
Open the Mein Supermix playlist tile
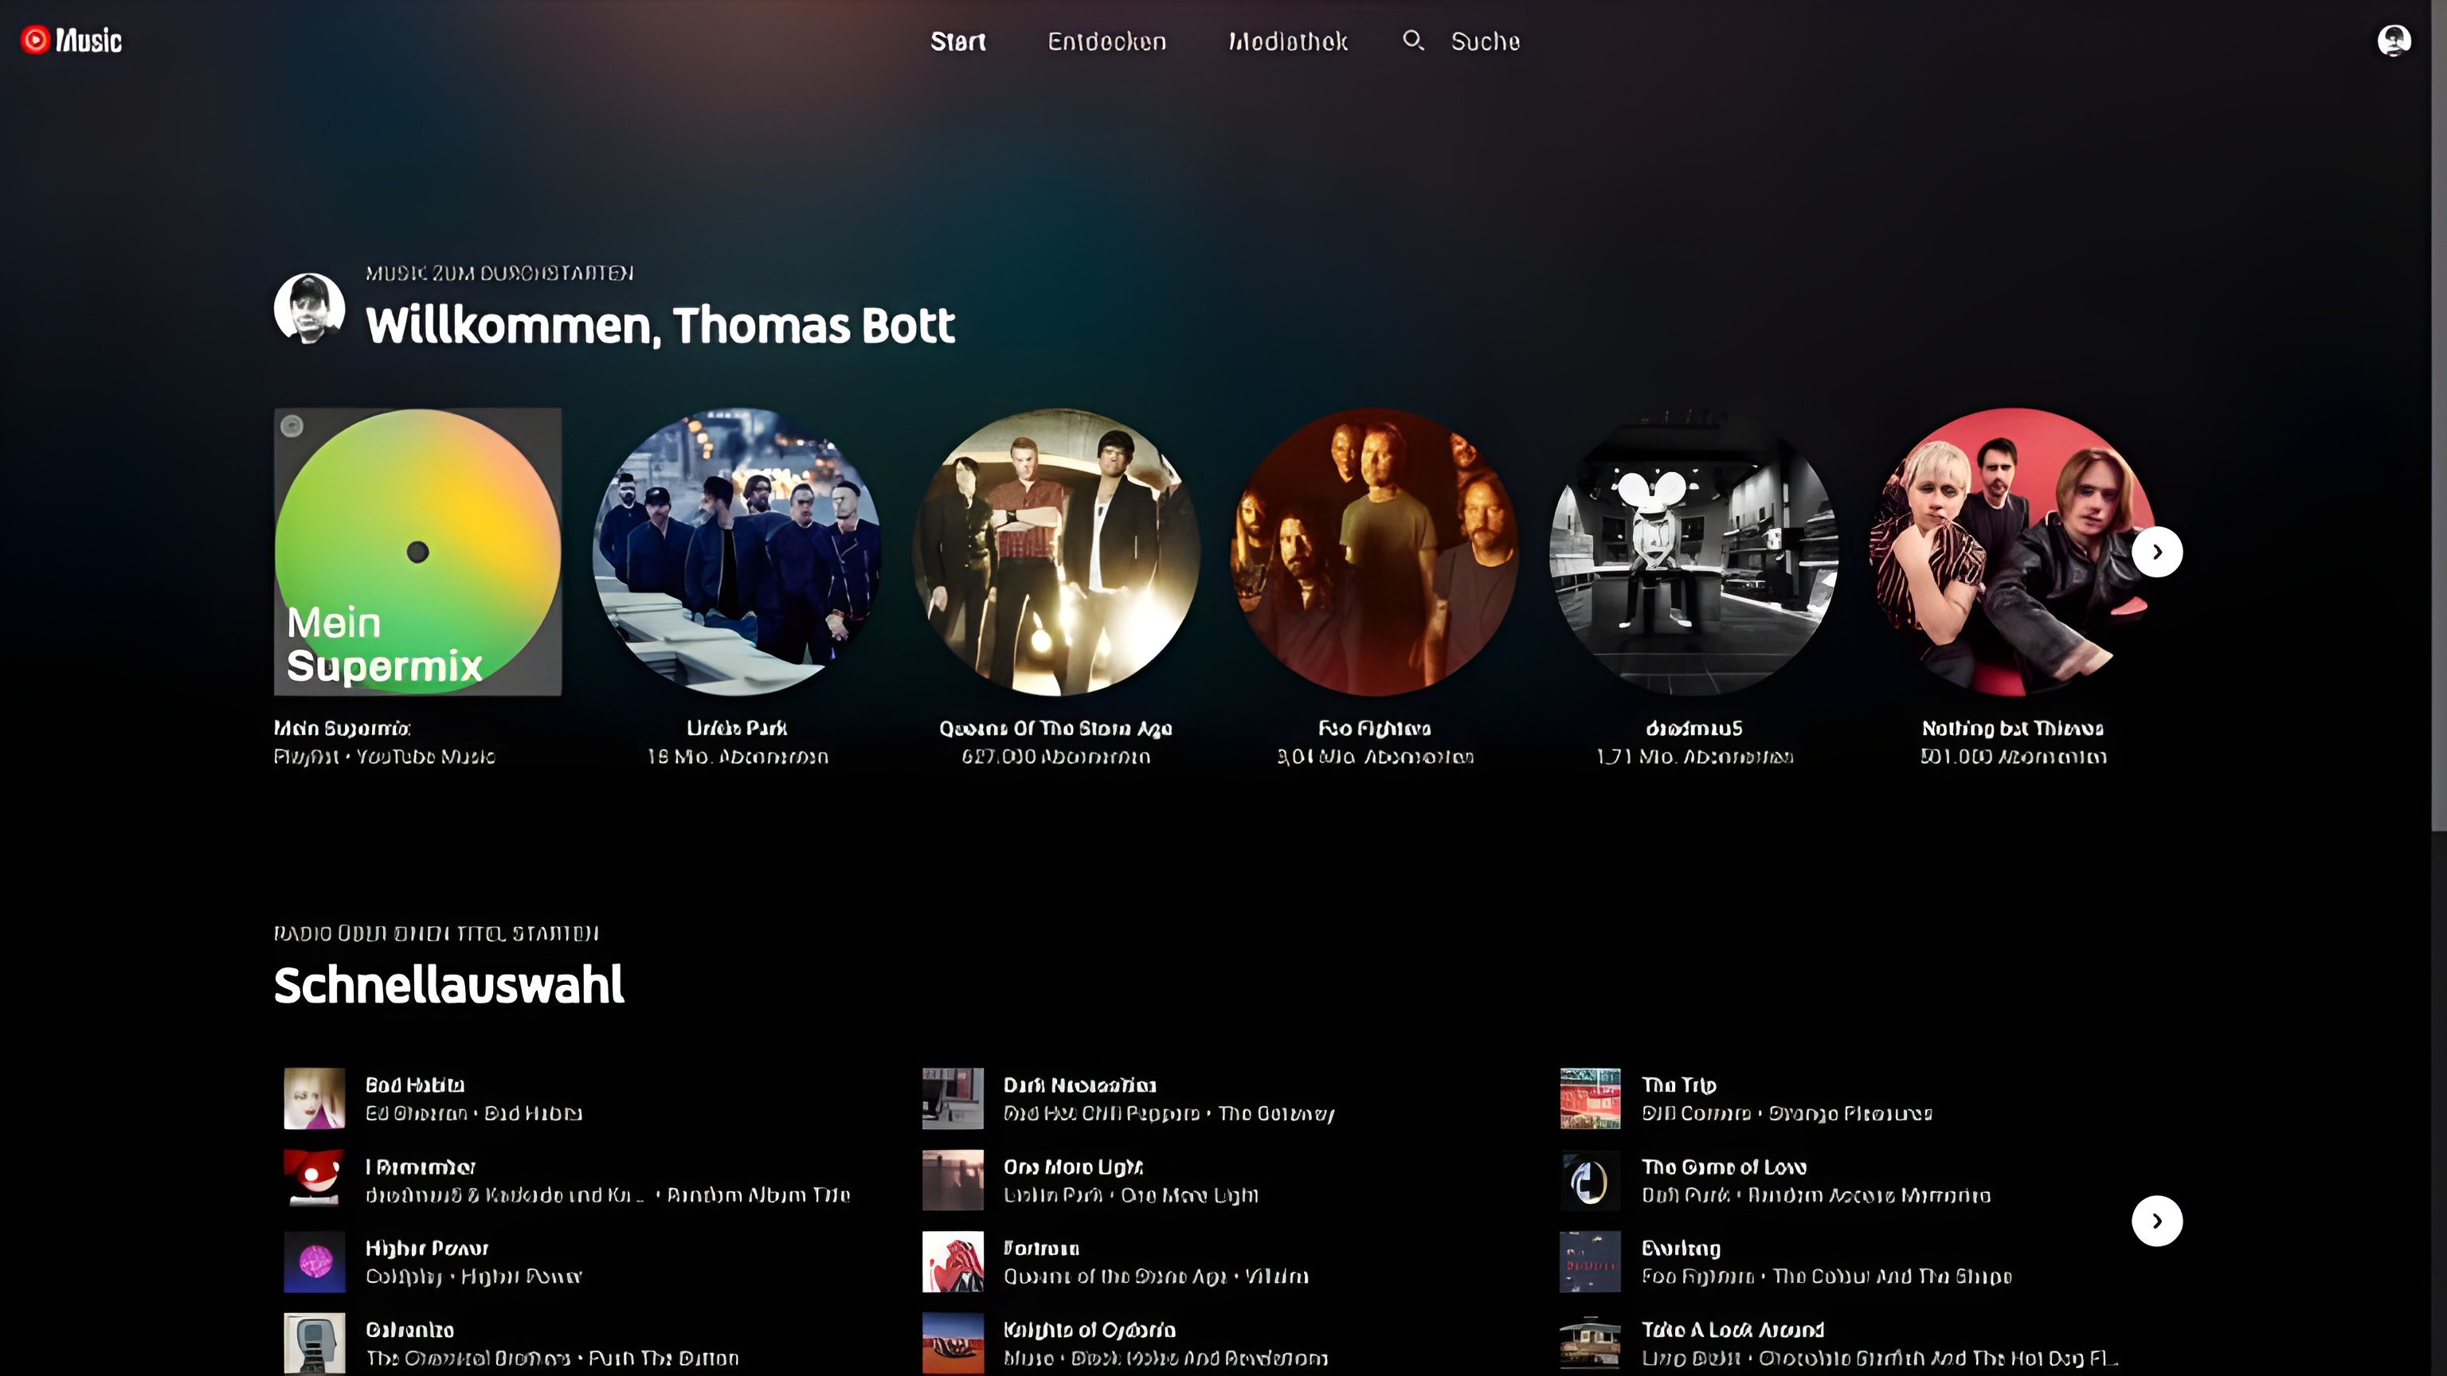click(418, 552)
